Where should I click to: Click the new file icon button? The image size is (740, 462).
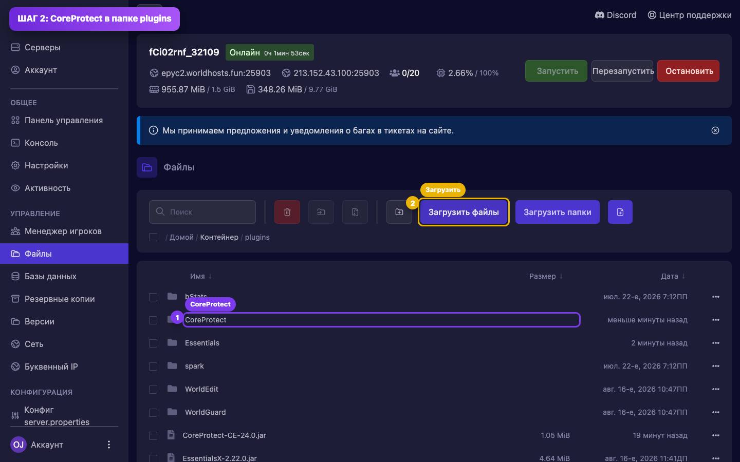620,212
